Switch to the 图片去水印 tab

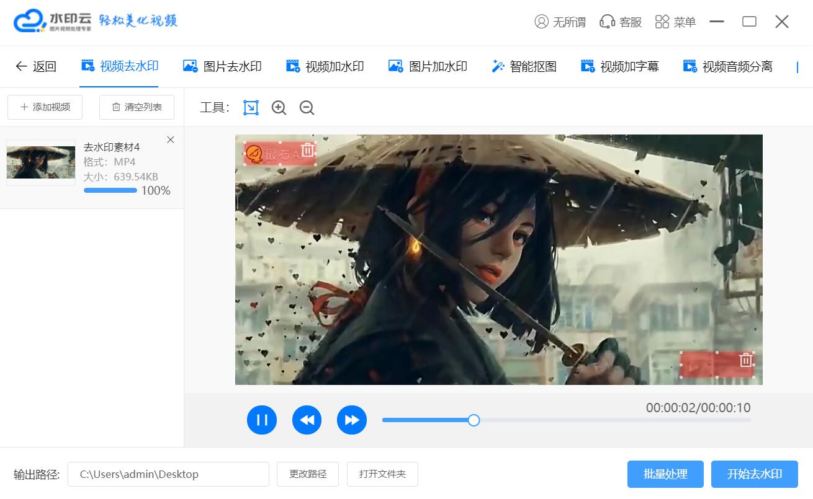[x=222, y=66]
